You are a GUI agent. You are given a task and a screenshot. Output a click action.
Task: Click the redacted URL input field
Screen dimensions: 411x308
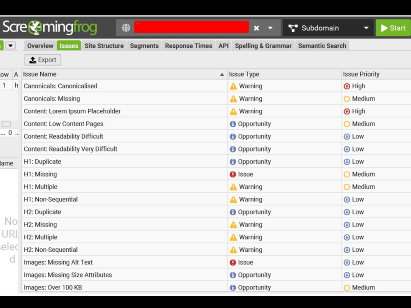tap(192, 27)
